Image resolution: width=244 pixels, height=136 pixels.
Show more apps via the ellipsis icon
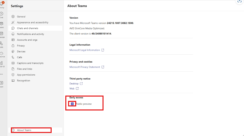[x=2, y=74]
